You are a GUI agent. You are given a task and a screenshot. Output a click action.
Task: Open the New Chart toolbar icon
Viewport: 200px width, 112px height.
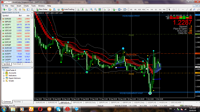4,10
